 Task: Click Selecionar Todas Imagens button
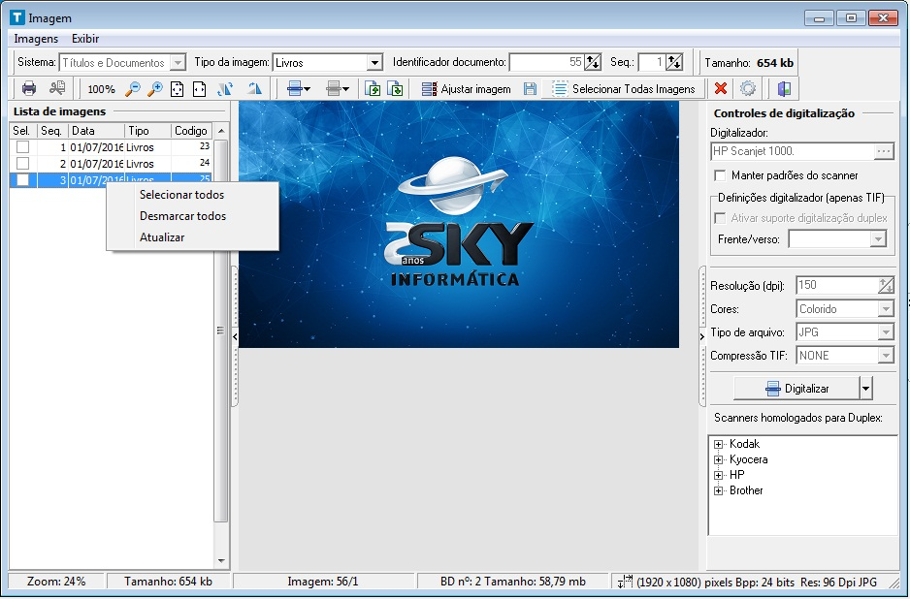tap(623, 89)
